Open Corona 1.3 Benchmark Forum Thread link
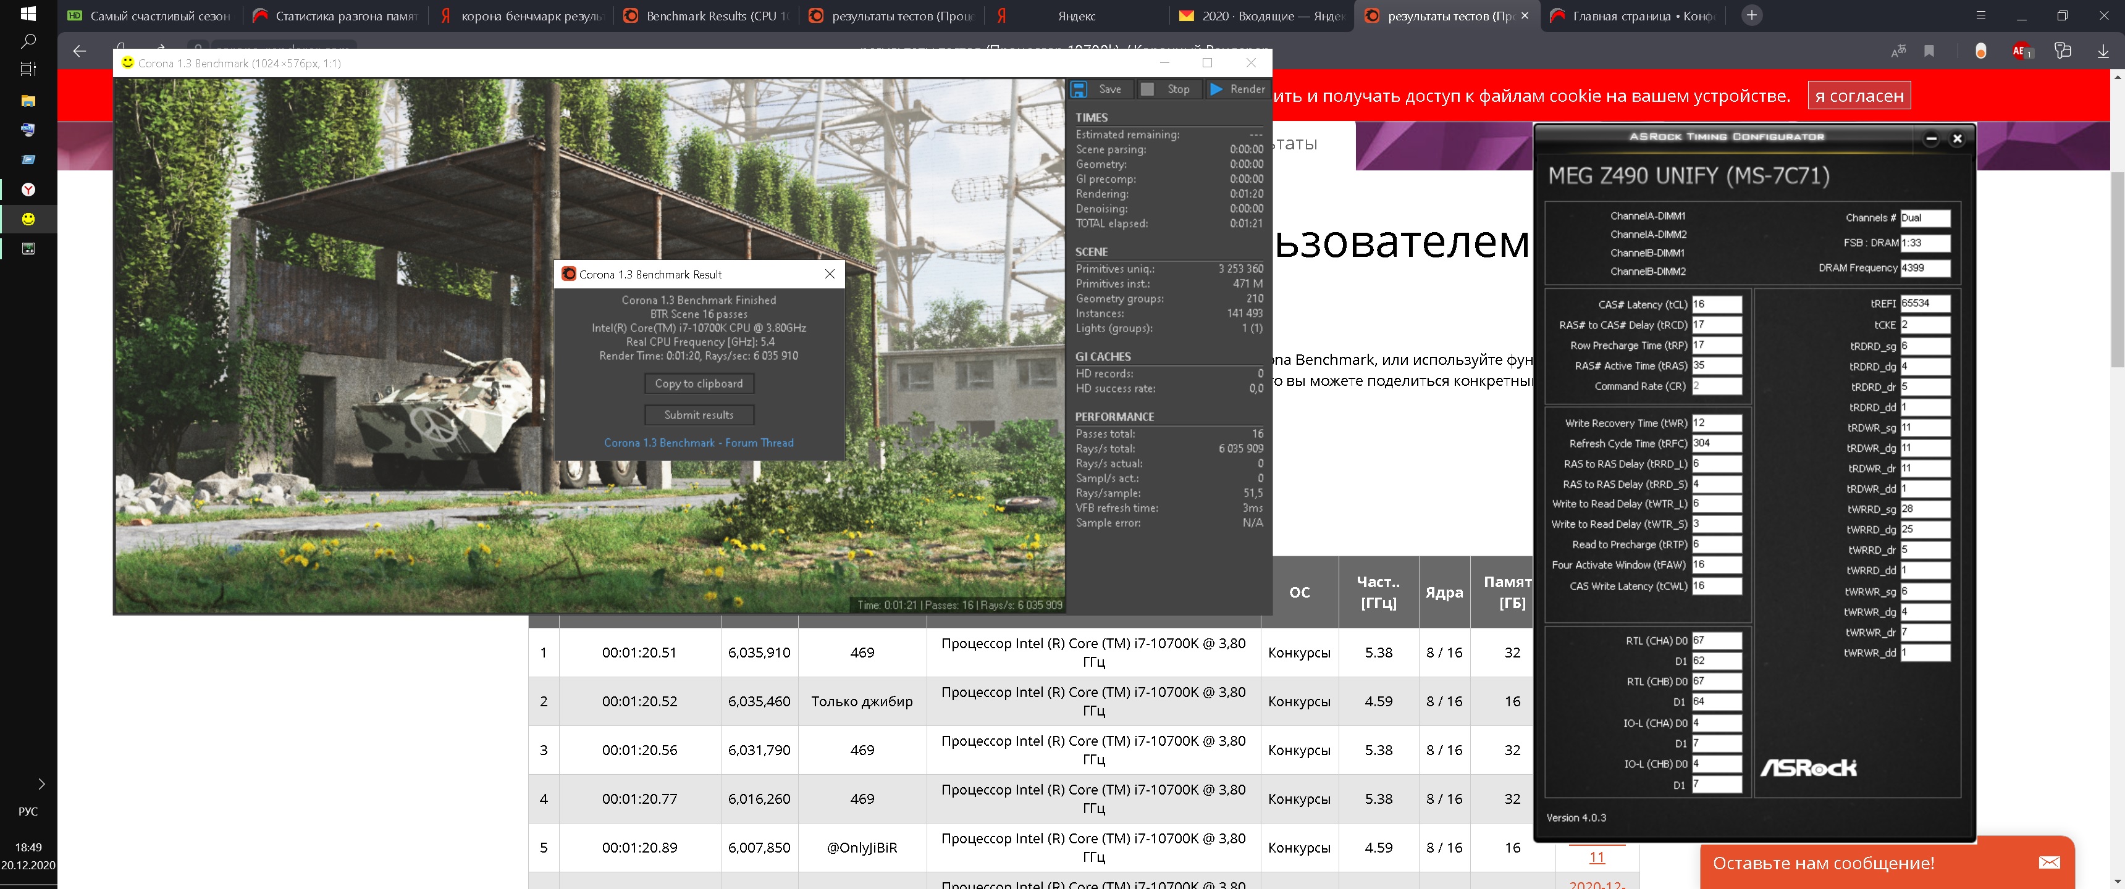The width and height of the screenshot is (2125, 889). [x=698, y=443]
